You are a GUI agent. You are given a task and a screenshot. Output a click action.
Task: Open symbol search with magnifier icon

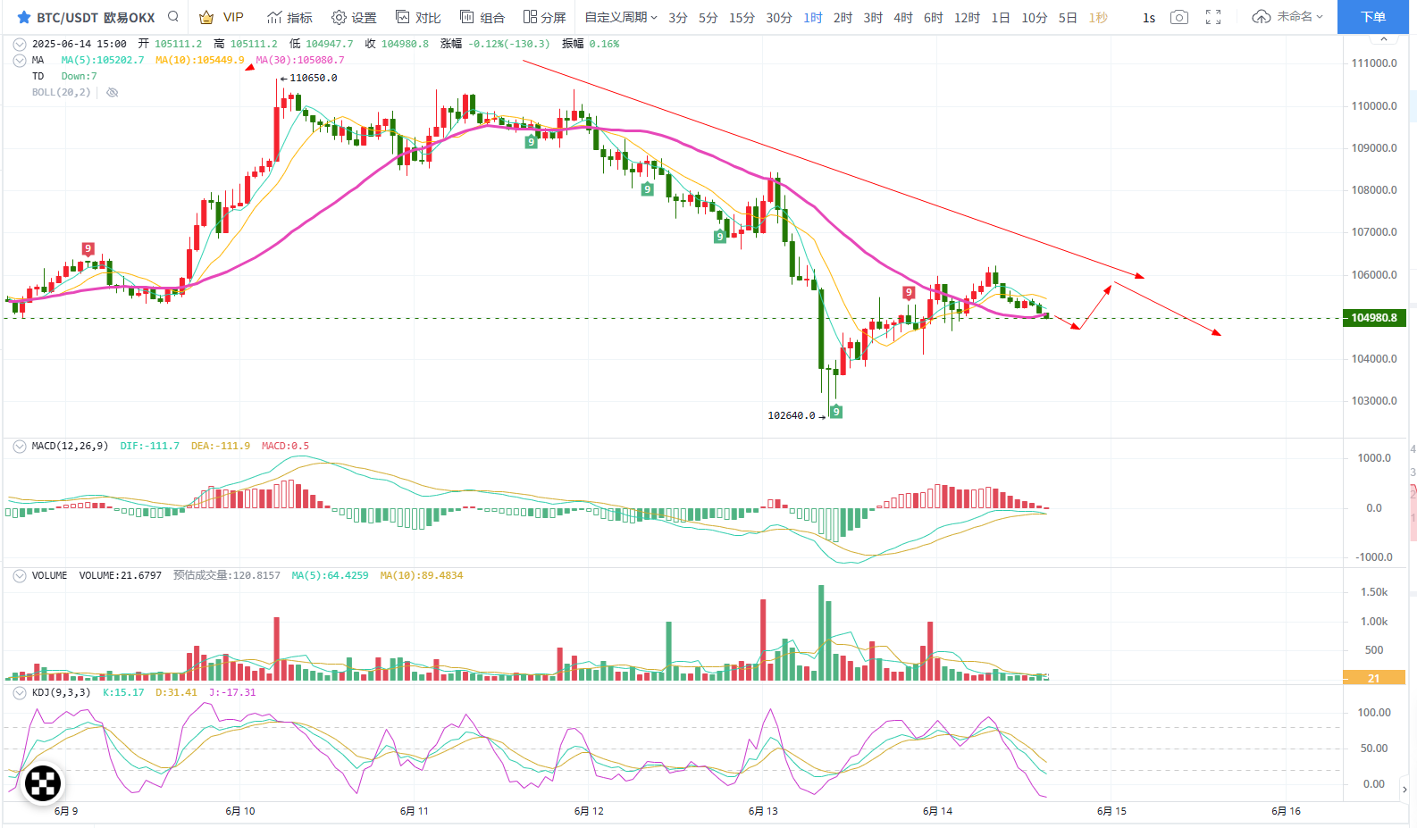(x=173, y=17)
